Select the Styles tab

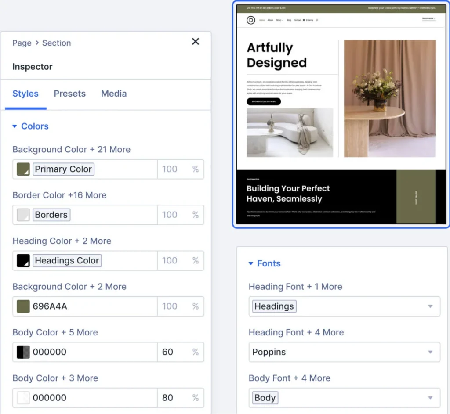tap(25, 94)
